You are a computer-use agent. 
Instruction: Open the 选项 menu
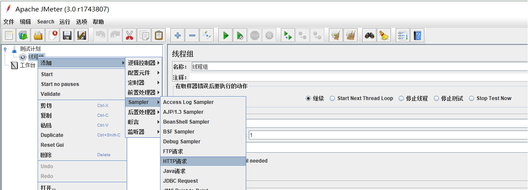point(82,22)
